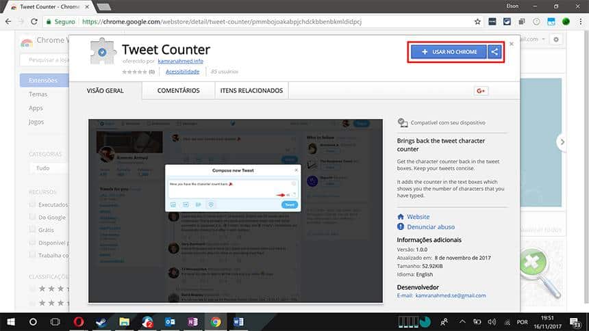Open the web store settings gear
589x331 pixels.
556,39
